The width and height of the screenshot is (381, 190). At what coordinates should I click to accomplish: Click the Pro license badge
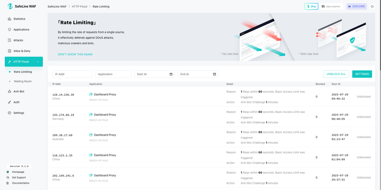[311, 7]
